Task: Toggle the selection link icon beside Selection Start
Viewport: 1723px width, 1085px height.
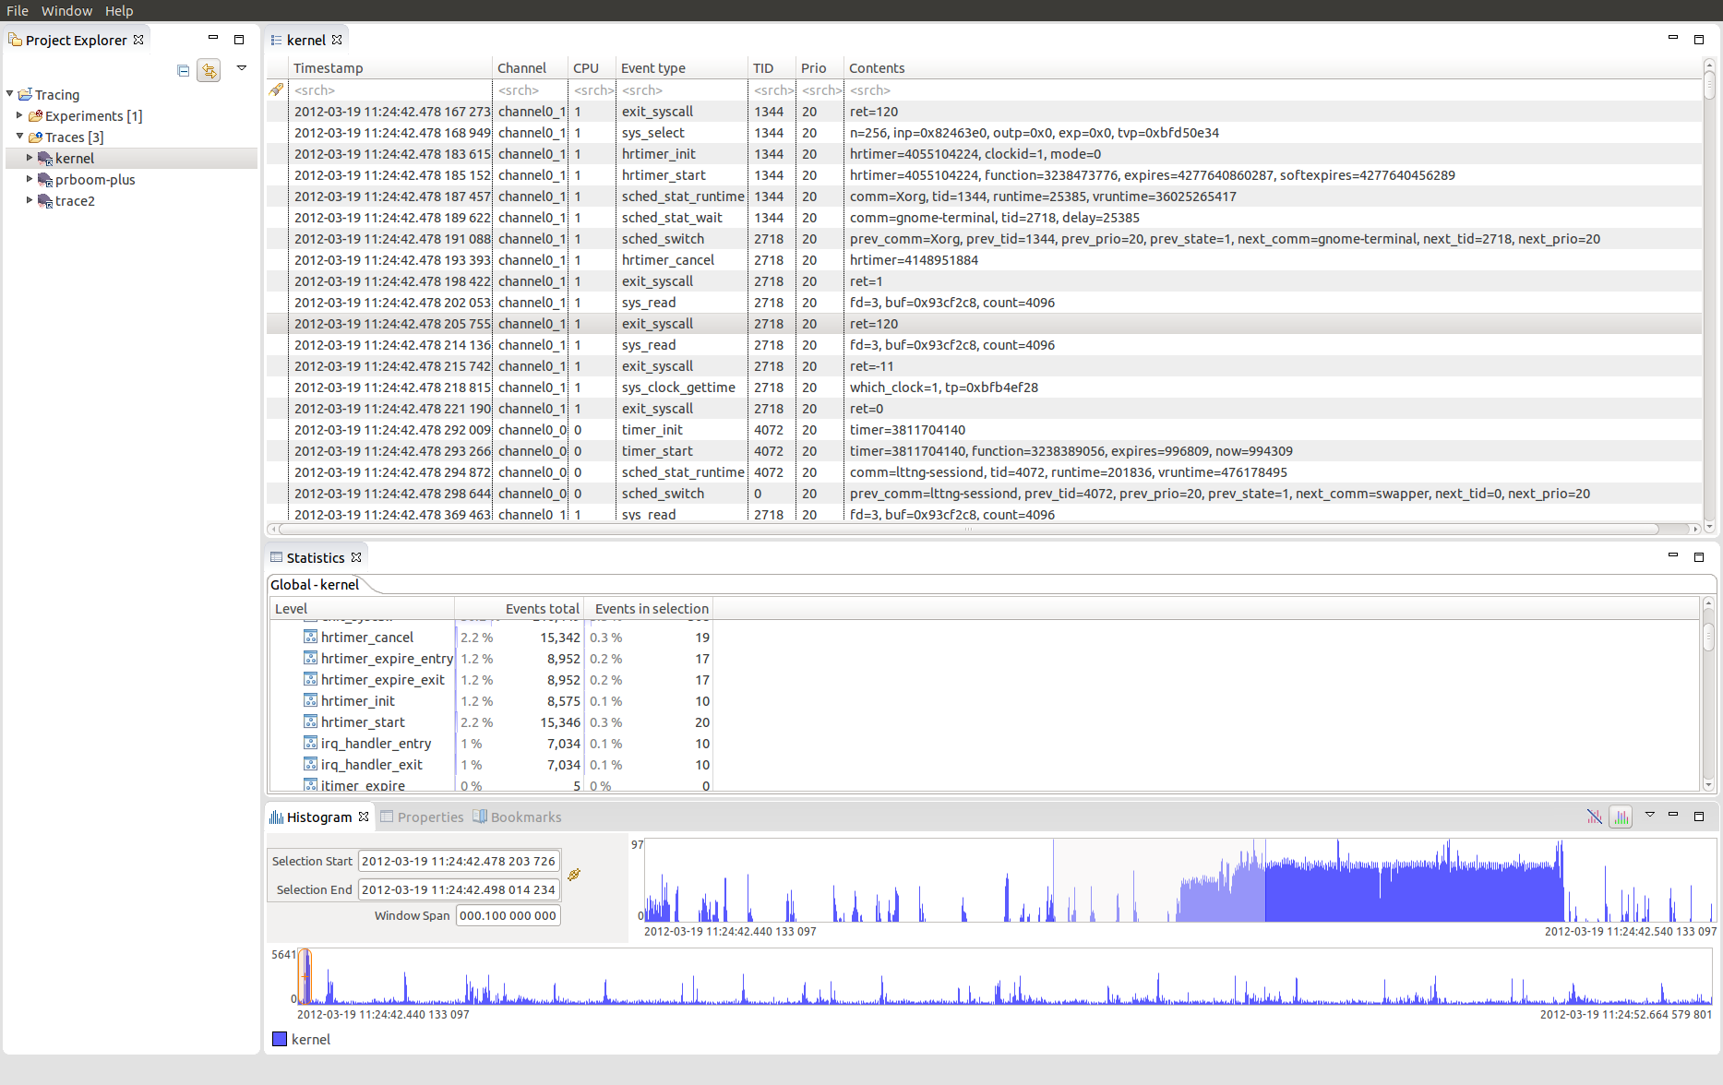Action: (x=574, y=875)
